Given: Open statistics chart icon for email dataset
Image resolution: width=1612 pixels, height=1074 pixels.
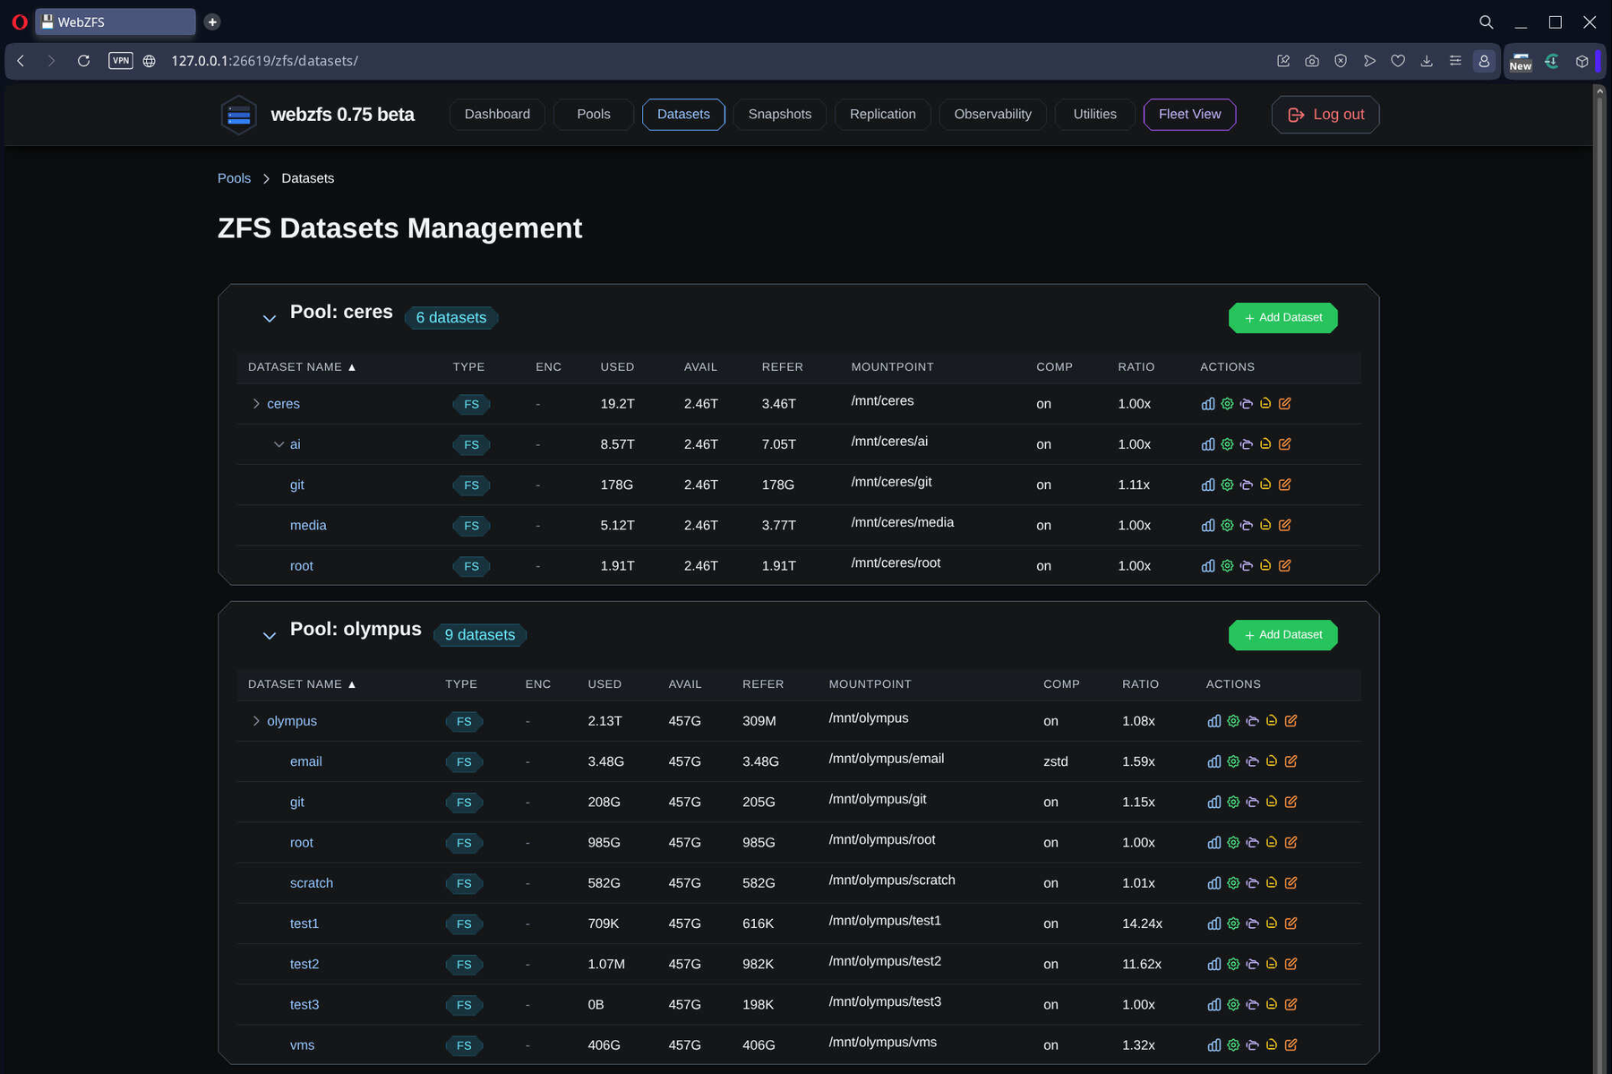Looking at the screenshot, I should [x=1213, y=761].
